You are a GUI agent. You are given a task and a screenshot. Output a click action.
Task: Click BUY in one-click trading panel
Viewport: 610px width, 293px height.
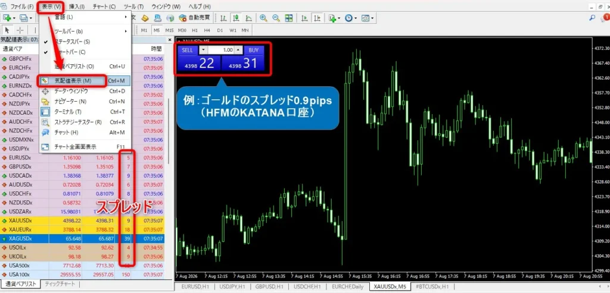tap(254, 50)
